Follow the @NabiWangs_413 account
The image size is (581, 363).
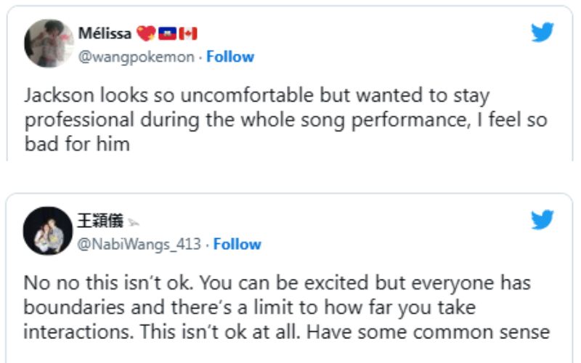(237, 244)
